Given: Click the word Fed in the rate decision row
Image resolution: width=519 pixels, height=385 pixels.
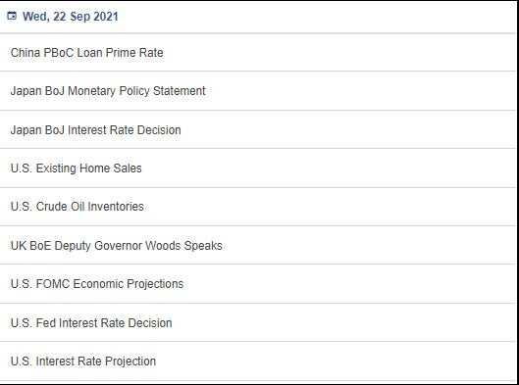Looking at the screenshot, I should click(x=46, y=322).
